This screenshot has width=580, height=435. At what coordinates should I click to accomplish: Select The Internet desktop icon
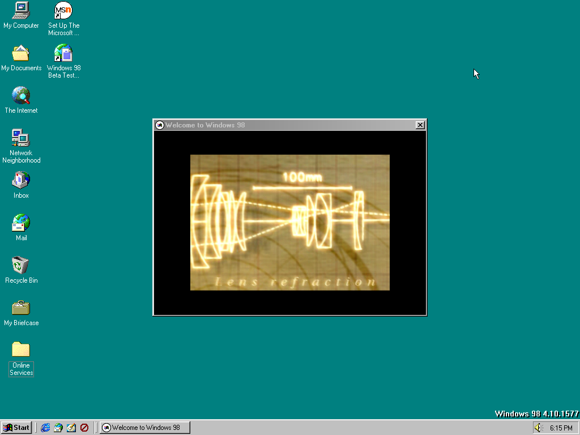[x=21, y=100]
